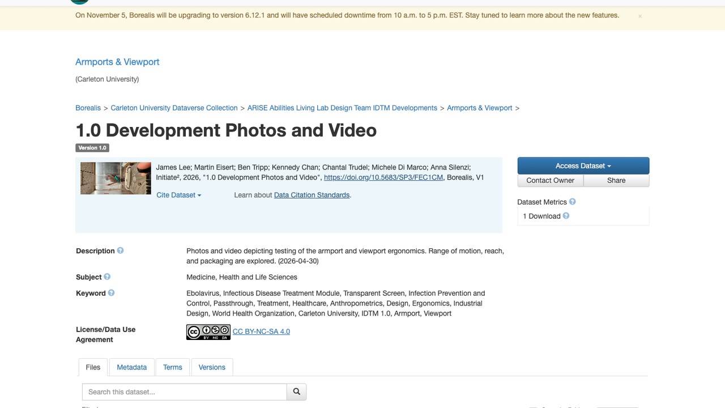Open ARISE Abilities Living Lab breadcrumb link

click(x=342, y=108)
